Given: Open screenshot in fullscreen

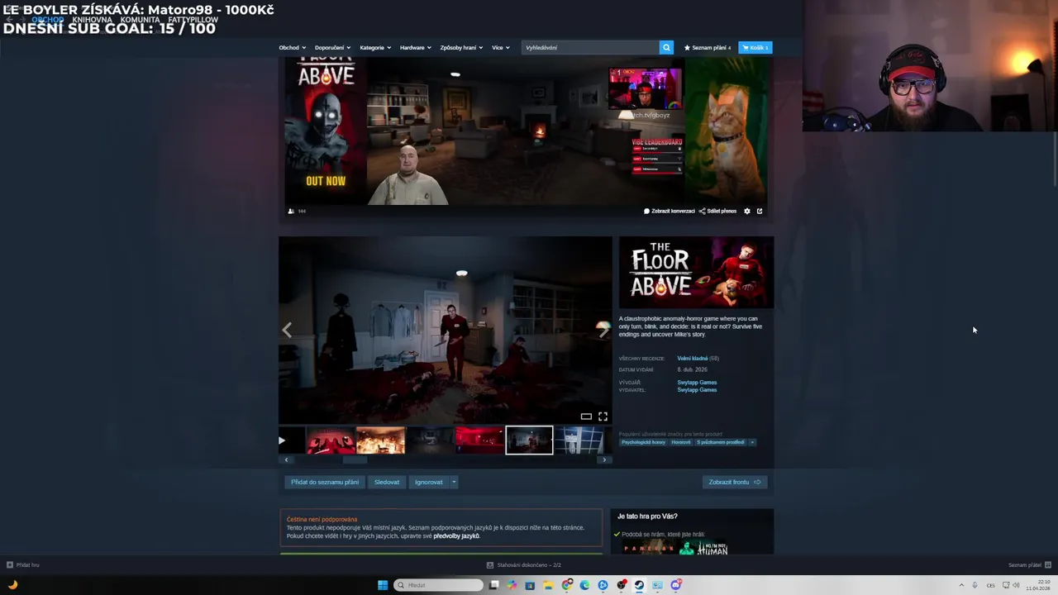Looking at the screenshot, I should point(603,416).
